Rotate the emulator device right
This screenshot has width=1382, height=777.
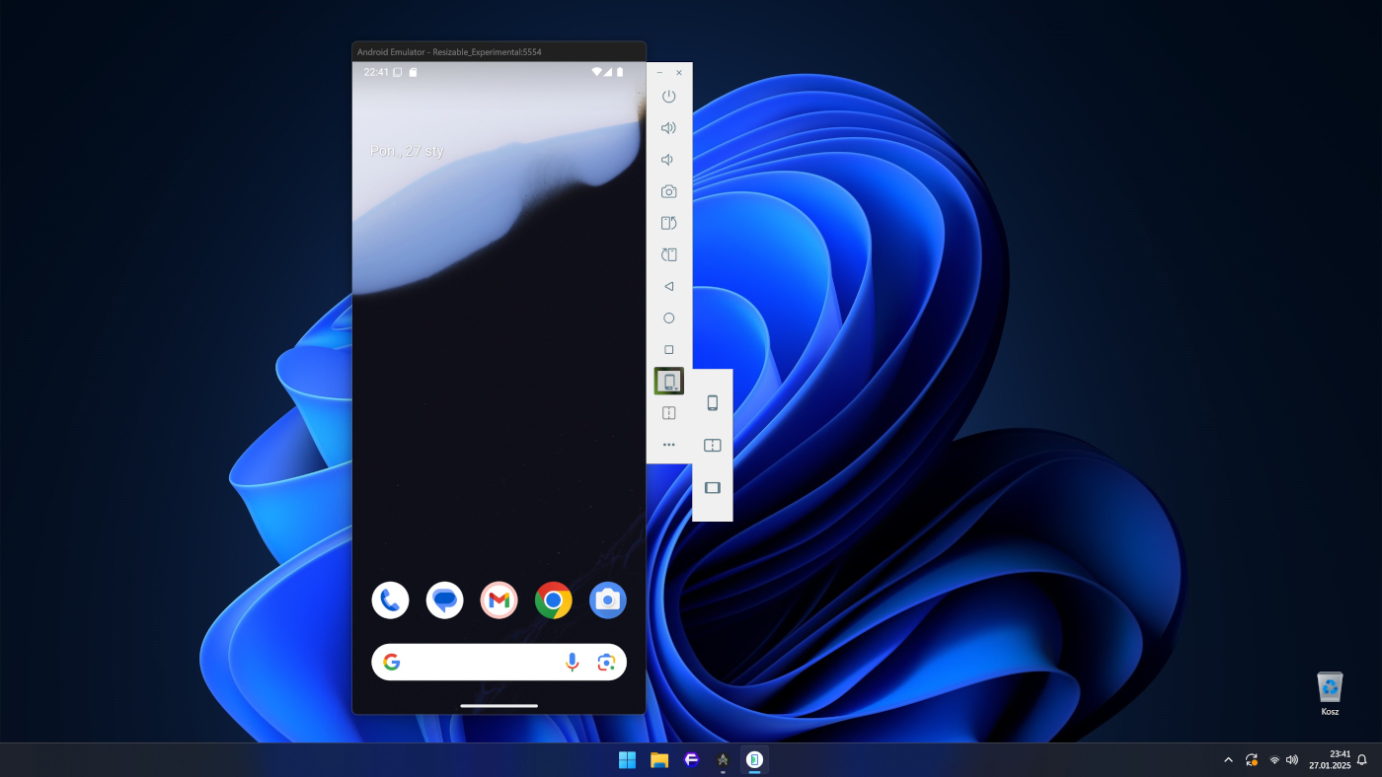pyautogui.click(x=668, y=254)
